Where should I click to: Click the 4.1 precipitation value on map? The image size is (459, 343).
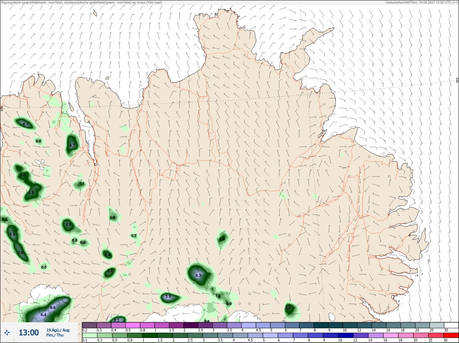coord(25,124)
